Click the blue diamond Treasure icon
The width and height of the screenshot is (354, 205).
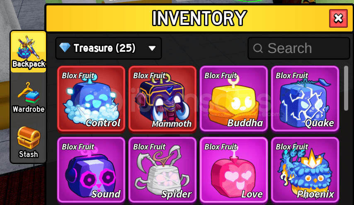pos(65,47)
